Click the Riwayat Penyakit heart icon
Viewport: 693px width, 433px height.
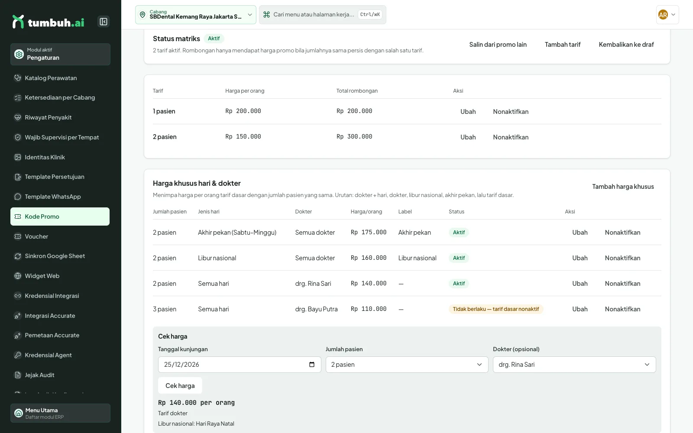(x=18, y=117)
